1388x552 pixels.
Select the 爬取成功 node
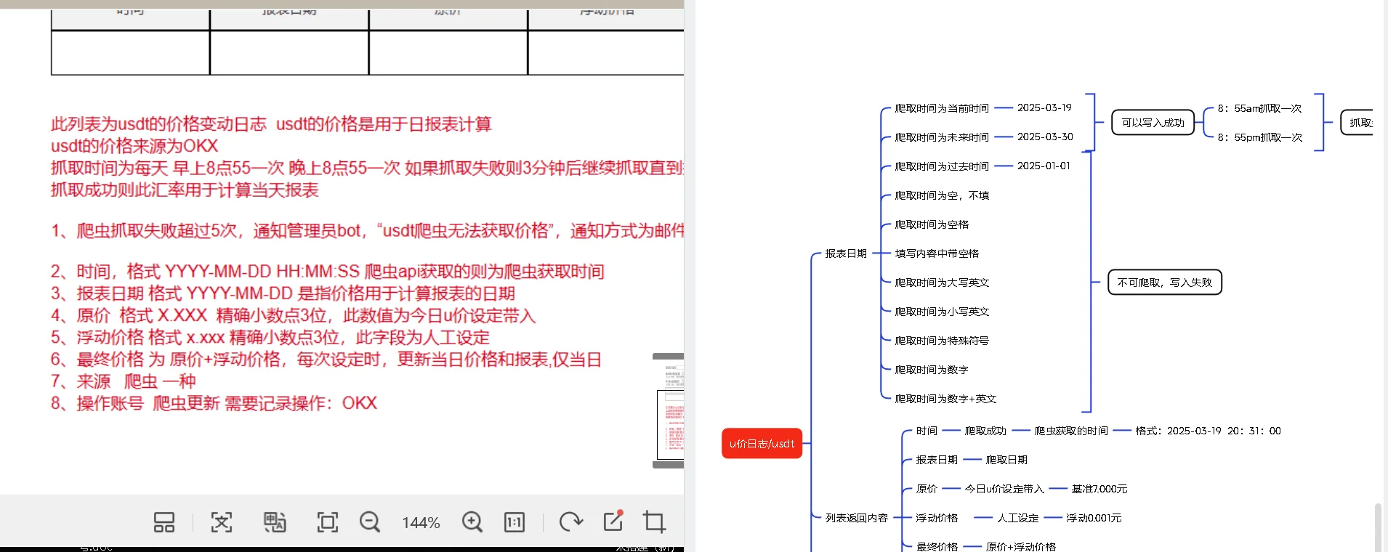point(985,431)
